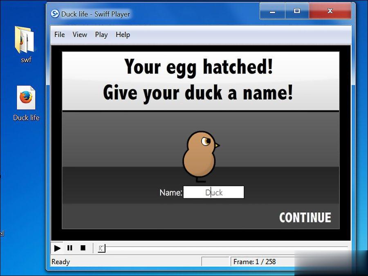Click the frame seek slider thumb
This screenshot has height=276, width=368.
pos(102,248)
